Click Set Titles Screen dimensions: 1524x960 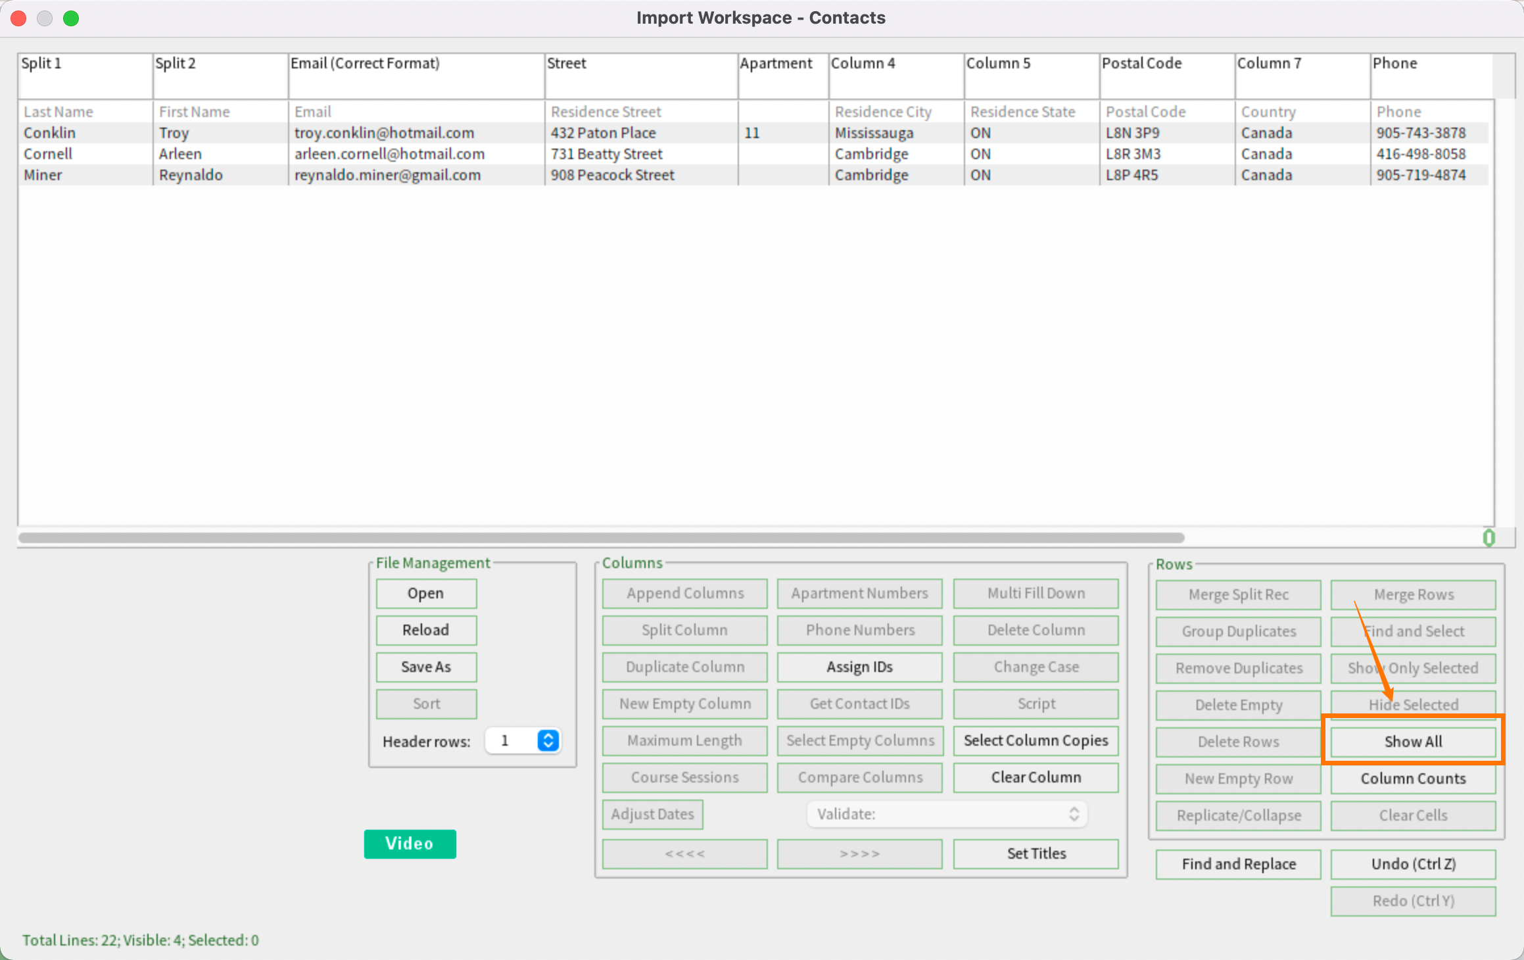point(1036,854)
